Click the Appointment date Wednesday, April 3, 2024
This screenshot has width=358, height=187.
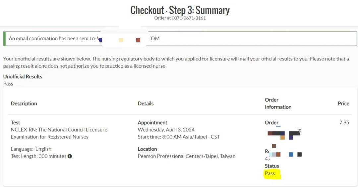click(x=166, y=130)
